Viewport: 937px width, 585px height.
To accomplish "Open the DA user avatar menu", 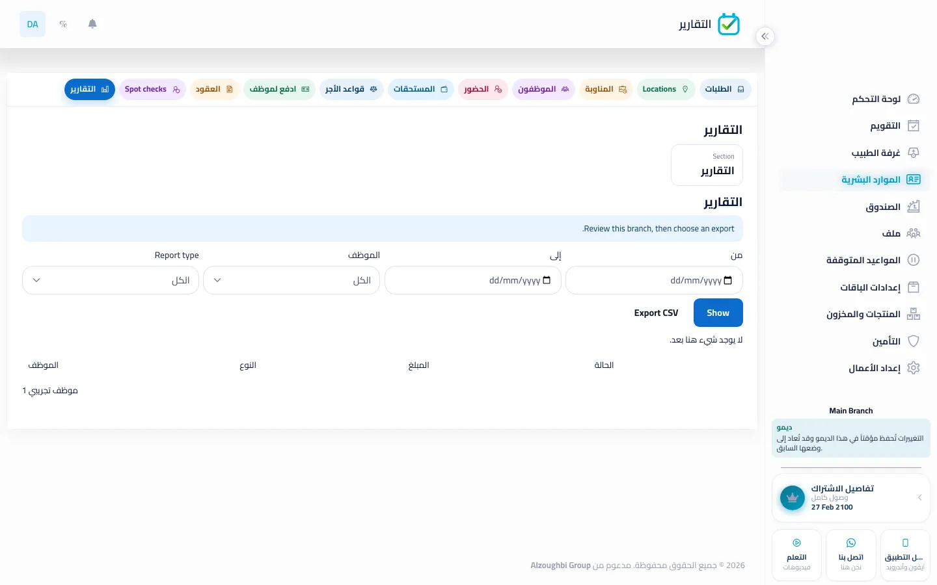I will (x=33, y=24).
